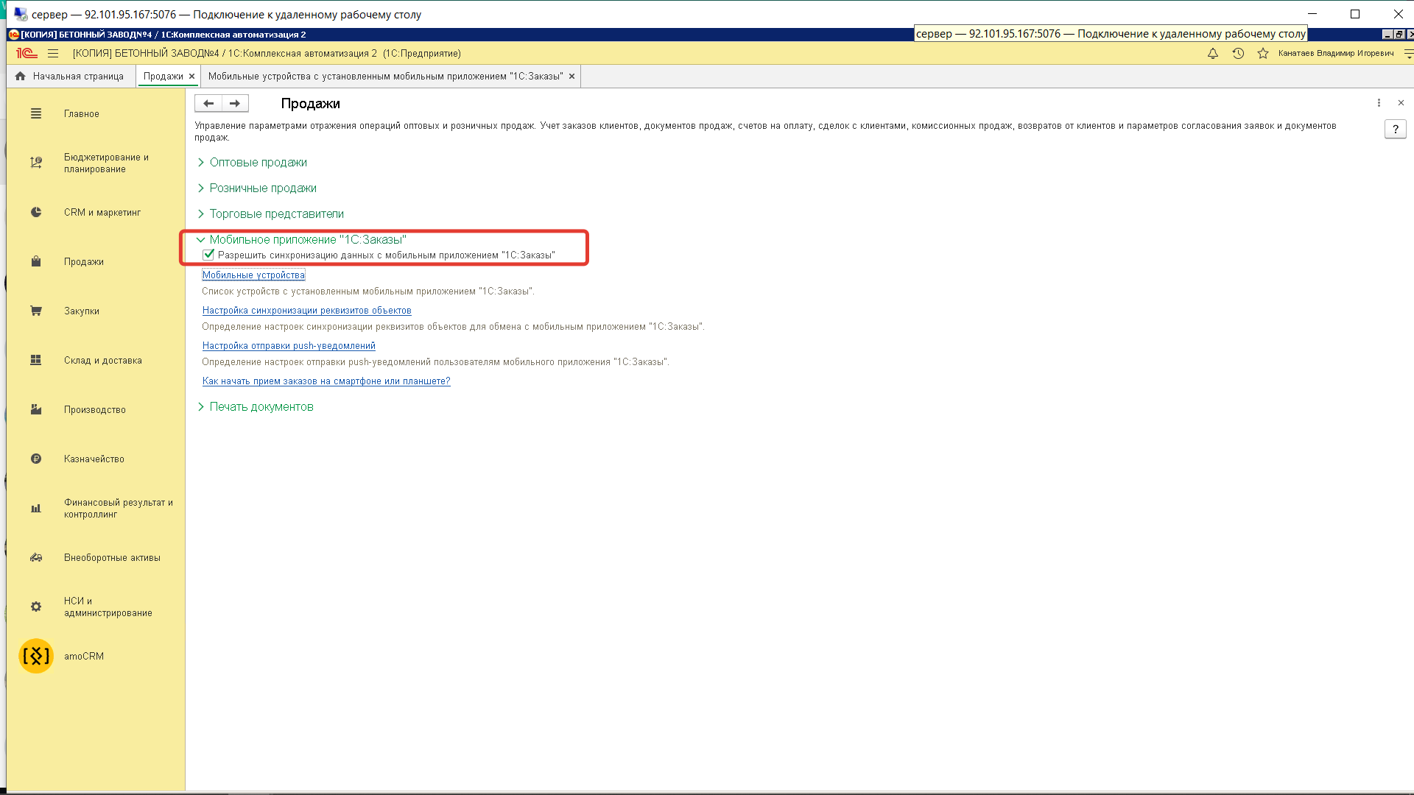Click the help question mark button
The width and height of the screenshot is (1414, 795).
1395,130
